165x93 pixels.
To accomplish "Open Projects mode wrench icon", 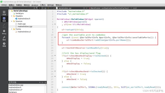I will (4, 38).
